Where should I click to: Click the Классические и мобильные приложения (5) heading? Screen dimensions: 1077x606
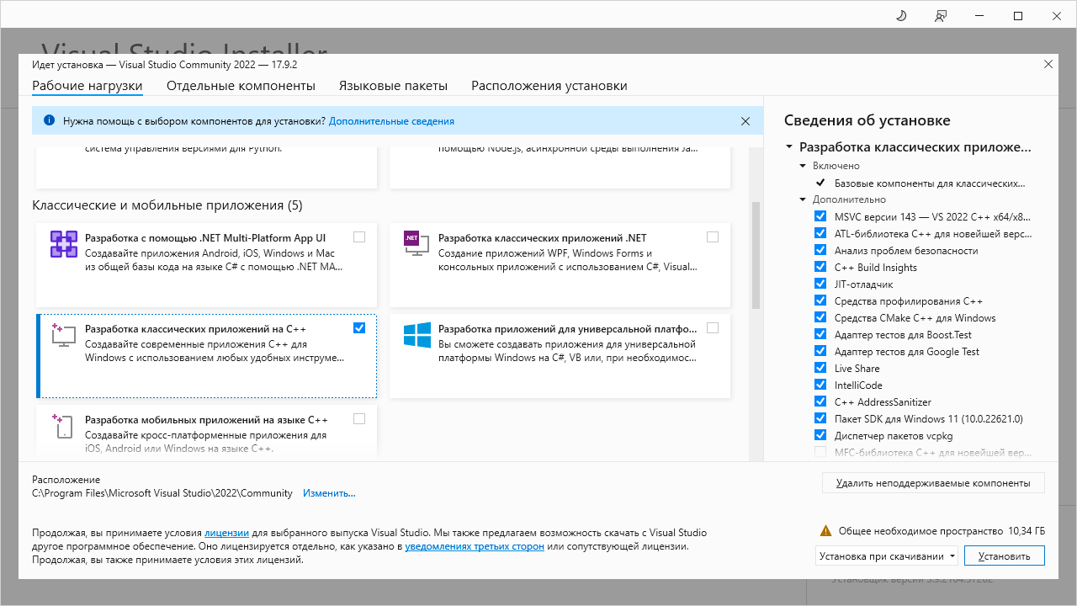point(167,205)
